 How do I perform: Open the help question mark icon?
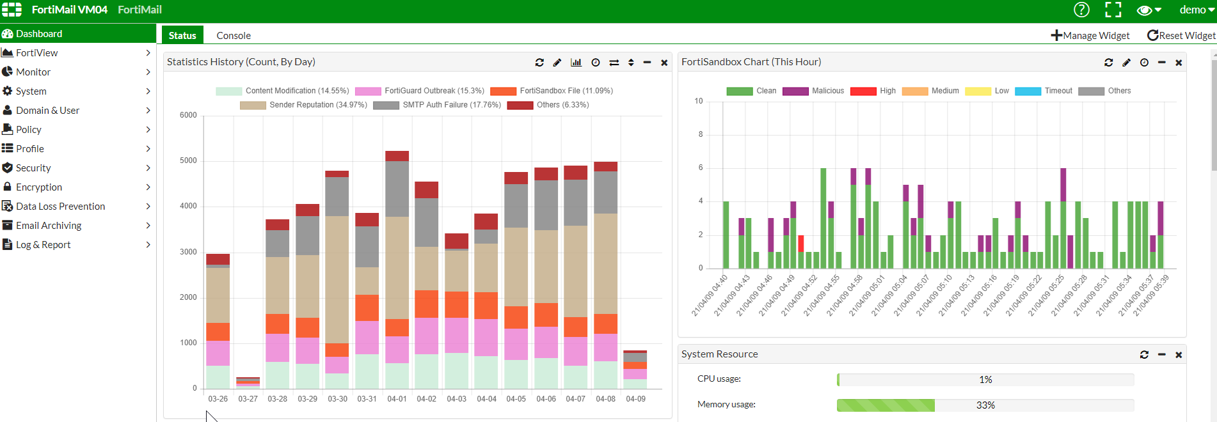pyautogui.click(x=1081, y=10)
